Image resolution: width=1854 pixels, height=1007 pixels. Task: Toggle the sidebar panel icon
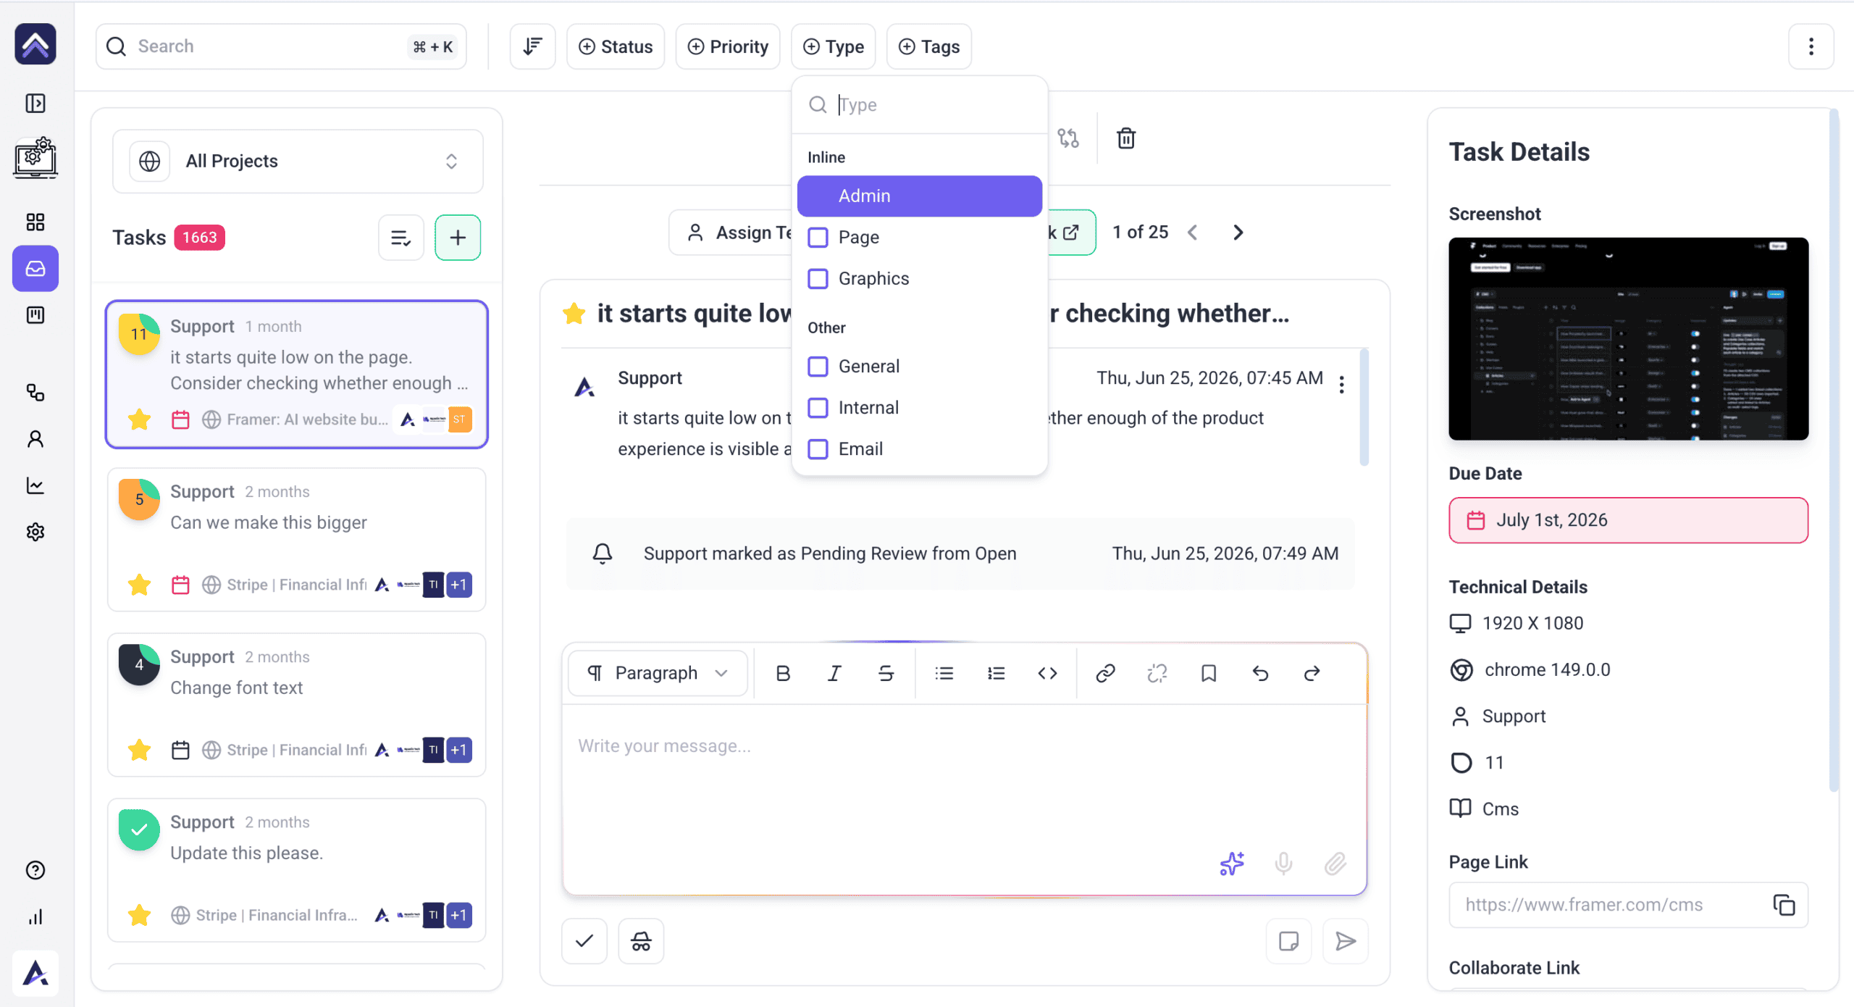pyautogui.click(x=35, y=104)
